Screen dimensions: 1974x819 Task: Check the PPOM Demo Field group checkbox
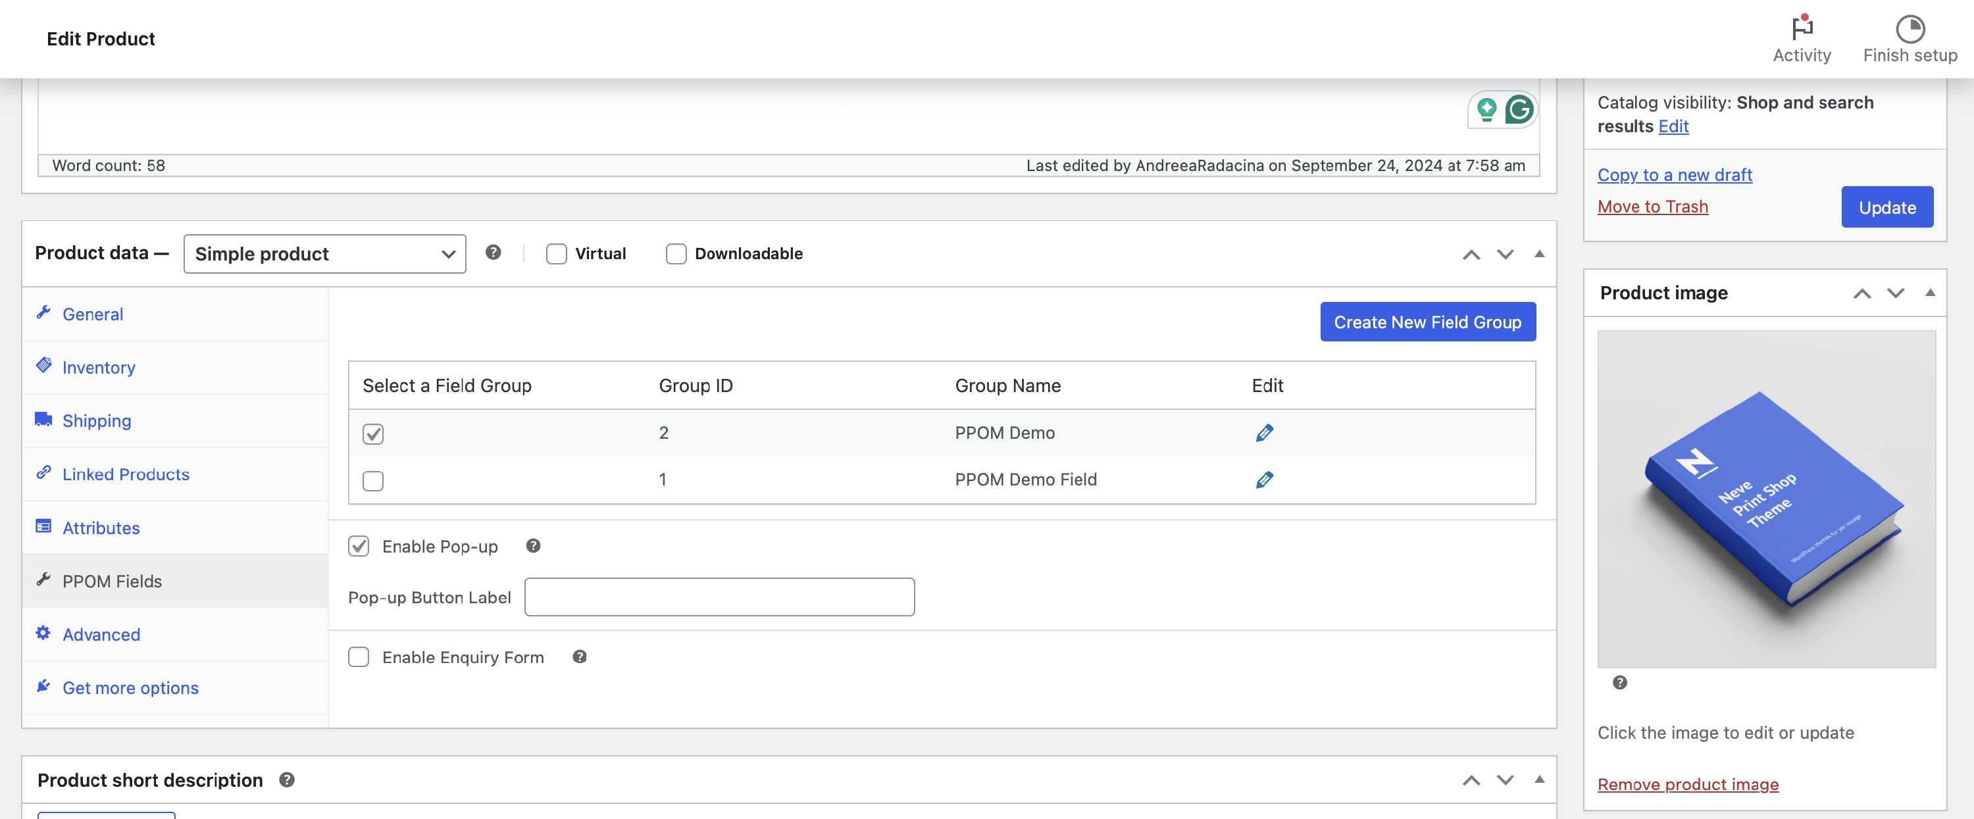pos(373,480)
